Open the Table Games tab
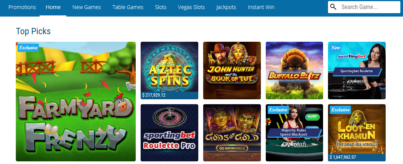Image resolution: width=403 pixels, height=164 pixels. [x=128, y=7]
